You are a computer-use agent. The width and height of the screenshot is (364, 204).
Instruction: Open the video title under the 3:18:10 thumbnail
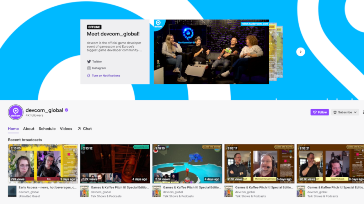pyautogui.click(x=192, y=187)
